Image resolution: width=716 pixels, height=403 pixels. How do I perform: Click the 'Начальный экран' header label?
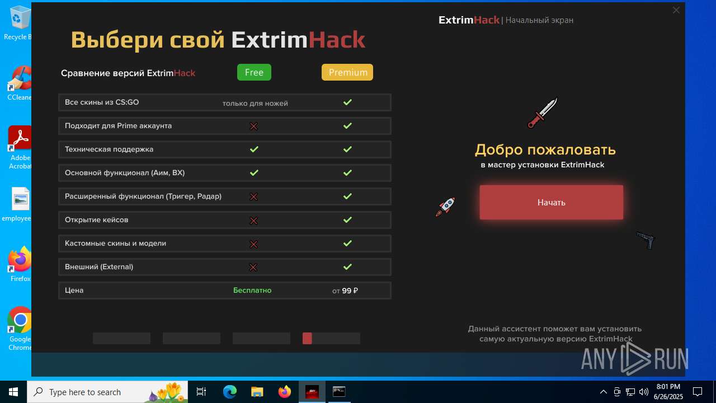coord(539,20)
